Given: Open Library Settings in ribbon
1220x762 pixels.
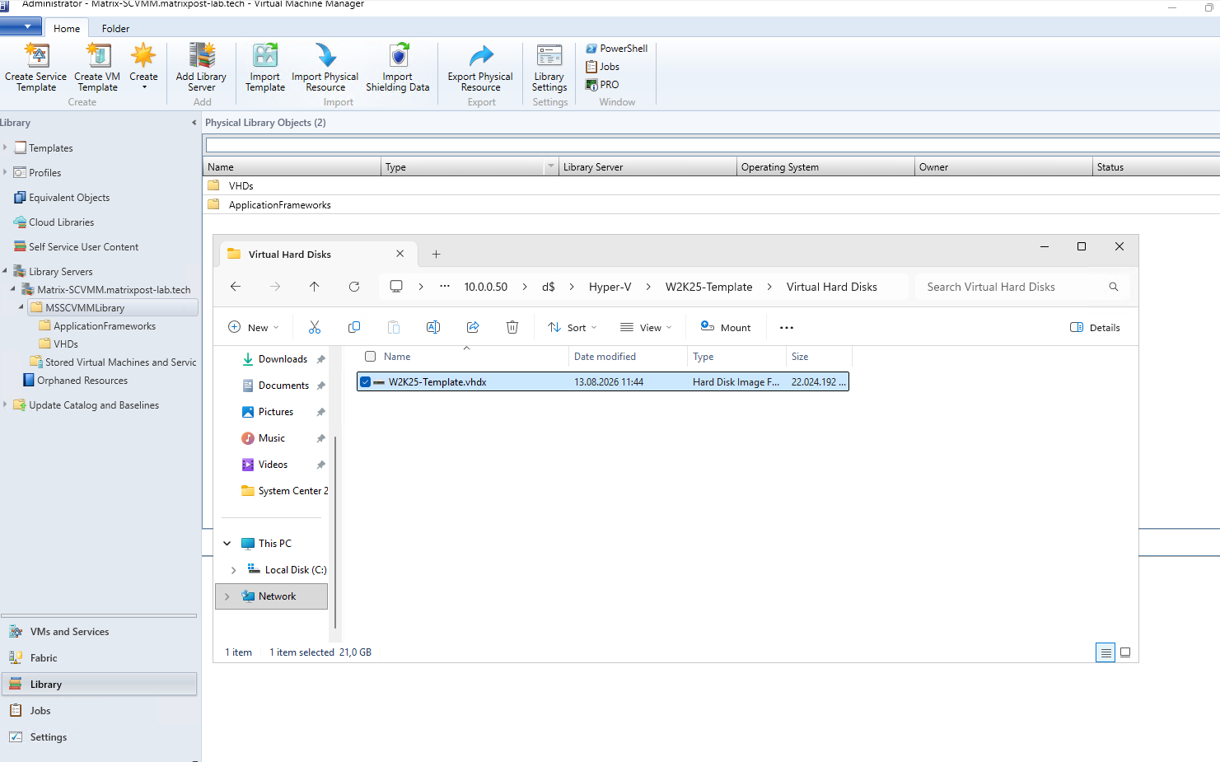Looking at the screenshot, I should tap(549, 68).
